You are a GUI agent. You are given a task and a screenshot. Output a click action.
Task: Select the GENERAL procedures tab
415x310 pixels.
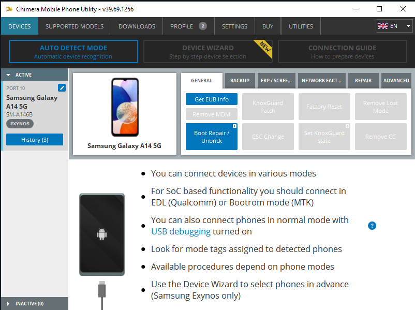tap(202, 81)
